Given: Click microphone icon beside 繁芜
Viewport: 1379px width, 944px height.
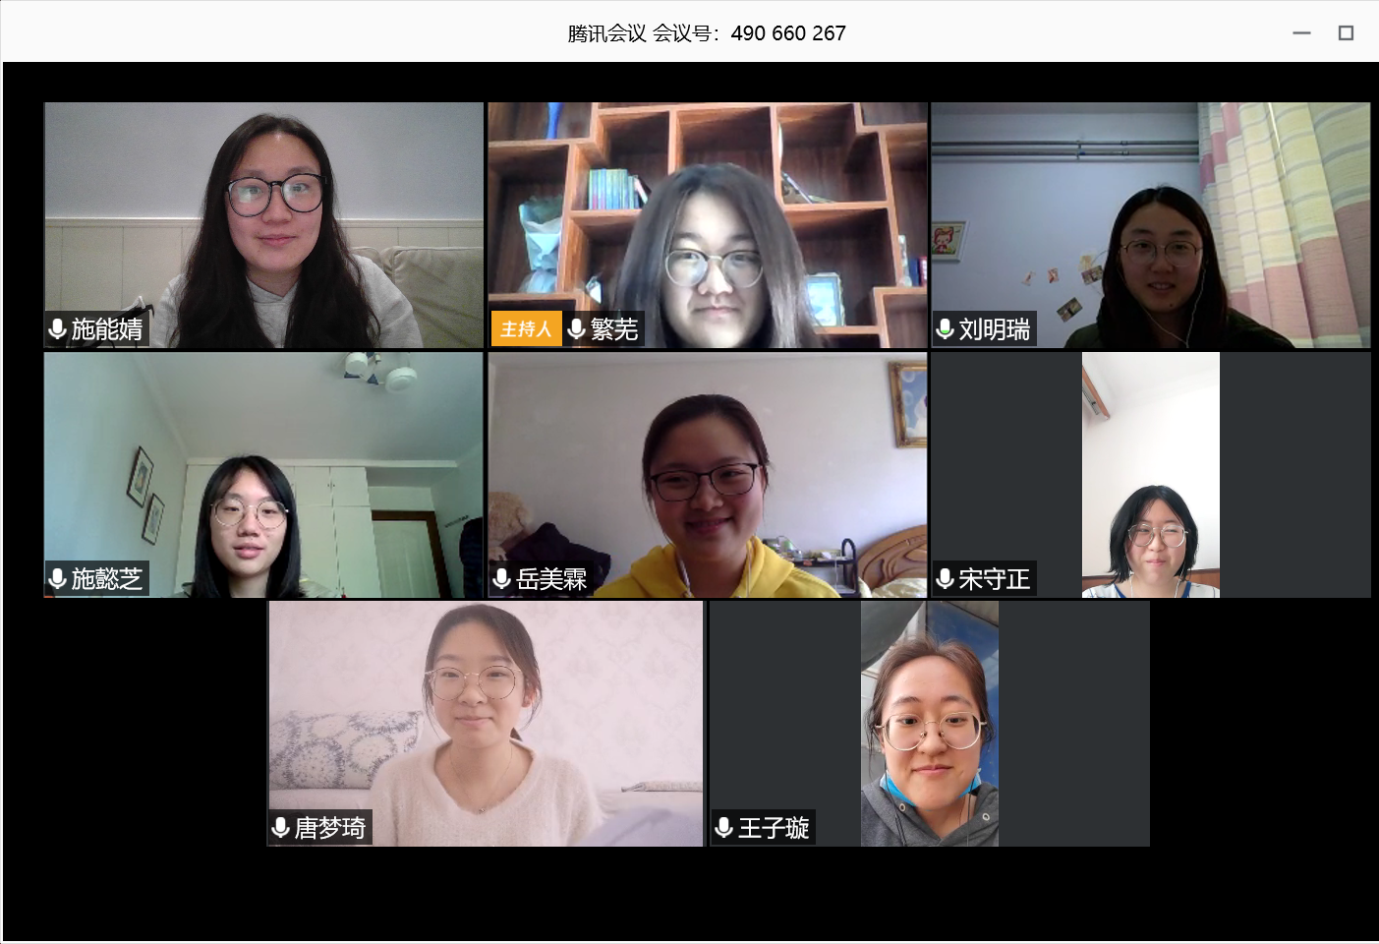Looking at the screenshot, I should coord(577,328).
